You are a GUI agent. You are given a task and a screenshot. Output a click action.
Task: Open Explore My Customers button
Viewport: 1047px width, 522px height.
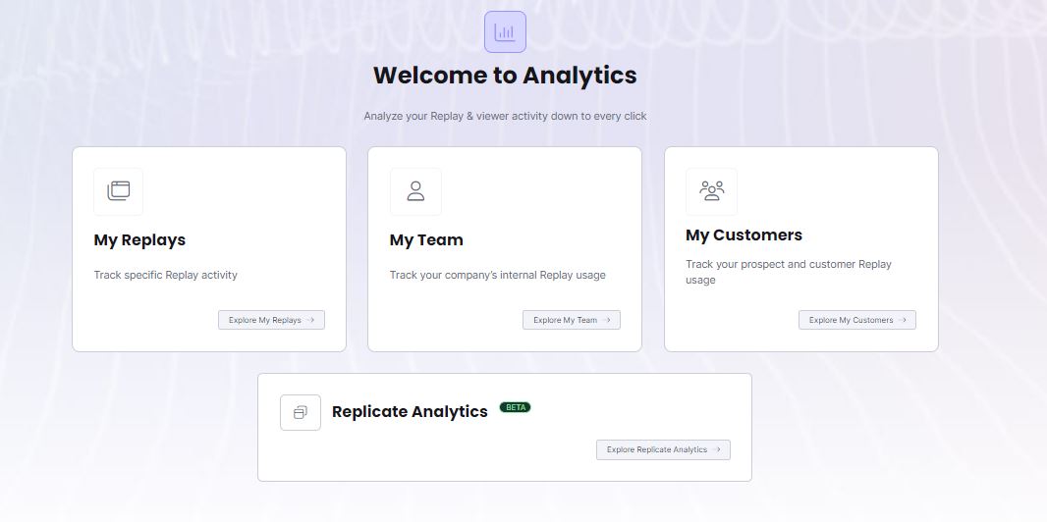(x=857, y=320)
